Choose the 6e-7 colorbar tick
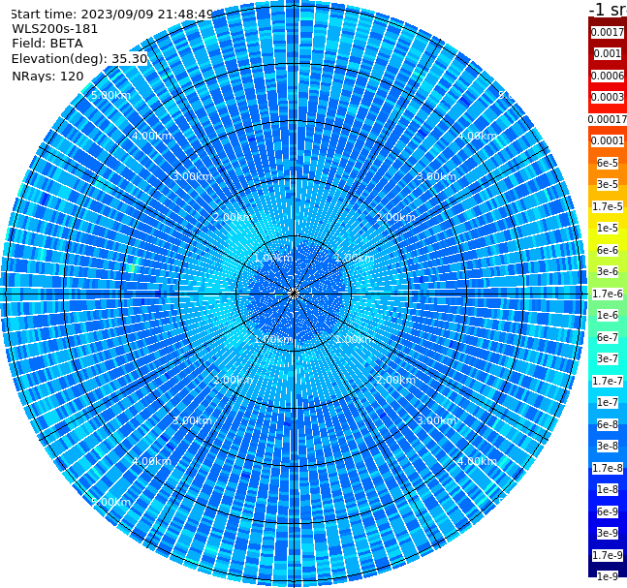 (x=608, y=337)
